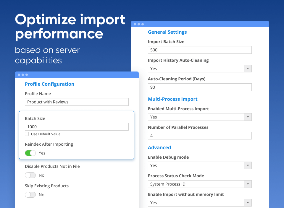Image resolution: width=284 pixels, height=208 pixels.
Task: Expand Process Status Check Mode dropdown
Action: click(200, 184)
